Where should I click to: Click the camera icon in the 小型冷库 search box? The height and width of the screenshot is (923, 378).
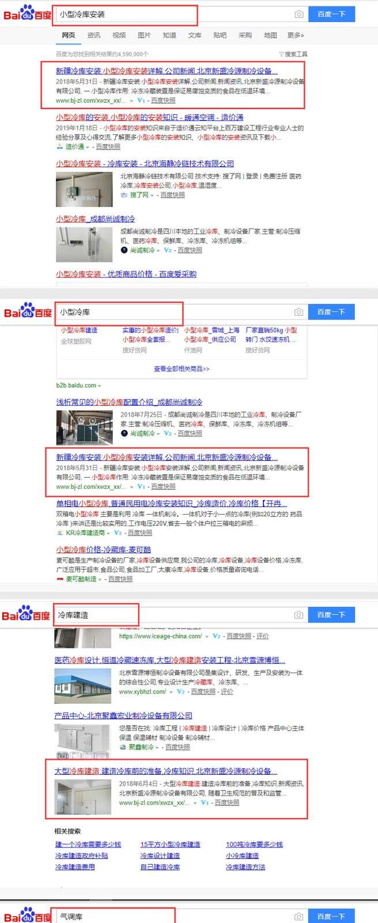(x=298, y=312)
